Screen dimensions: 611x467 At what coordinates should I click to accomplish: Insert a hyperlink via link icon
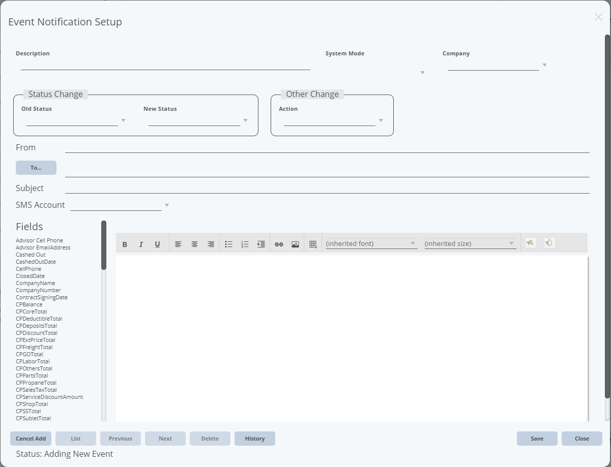tap(279, 244)
